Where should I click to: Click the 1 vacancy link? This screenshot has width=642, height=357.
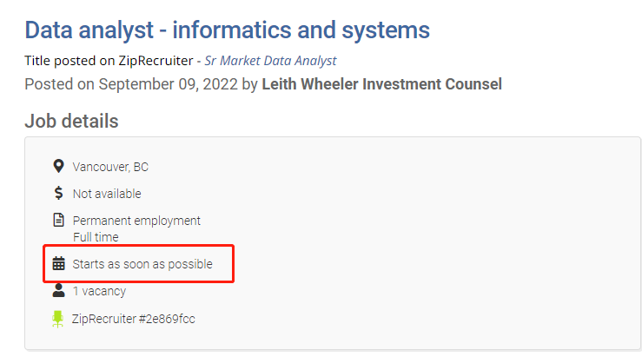pyautogui.click(x=99, y=291)
